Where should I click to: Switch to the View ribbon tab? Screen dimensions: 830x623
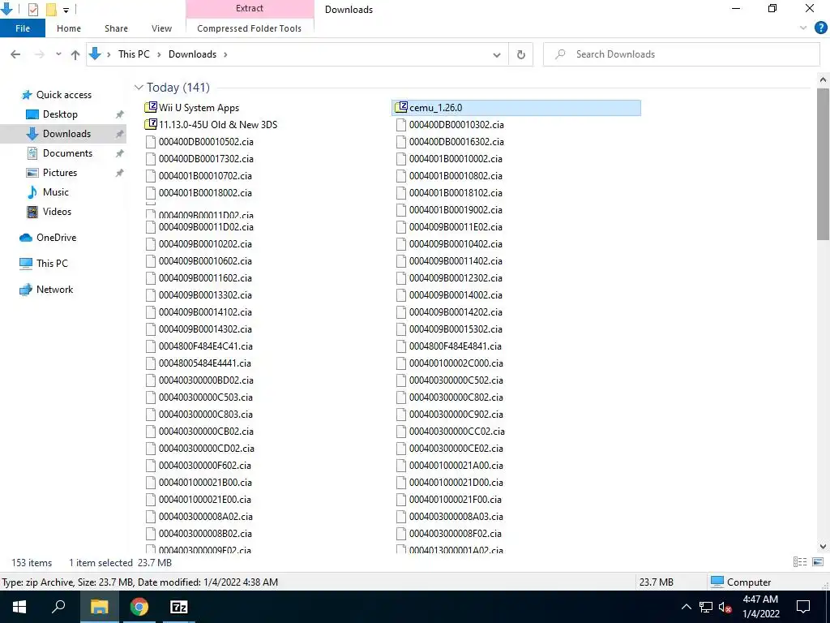(x=161, y=28)
